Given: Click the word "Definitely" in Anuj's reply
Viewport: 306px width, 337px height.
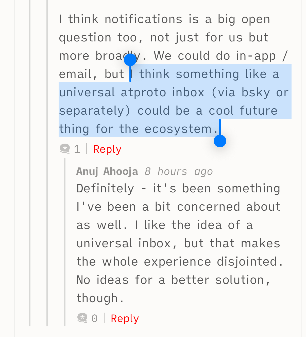Looking at the screenshot, I should (105, 189).
